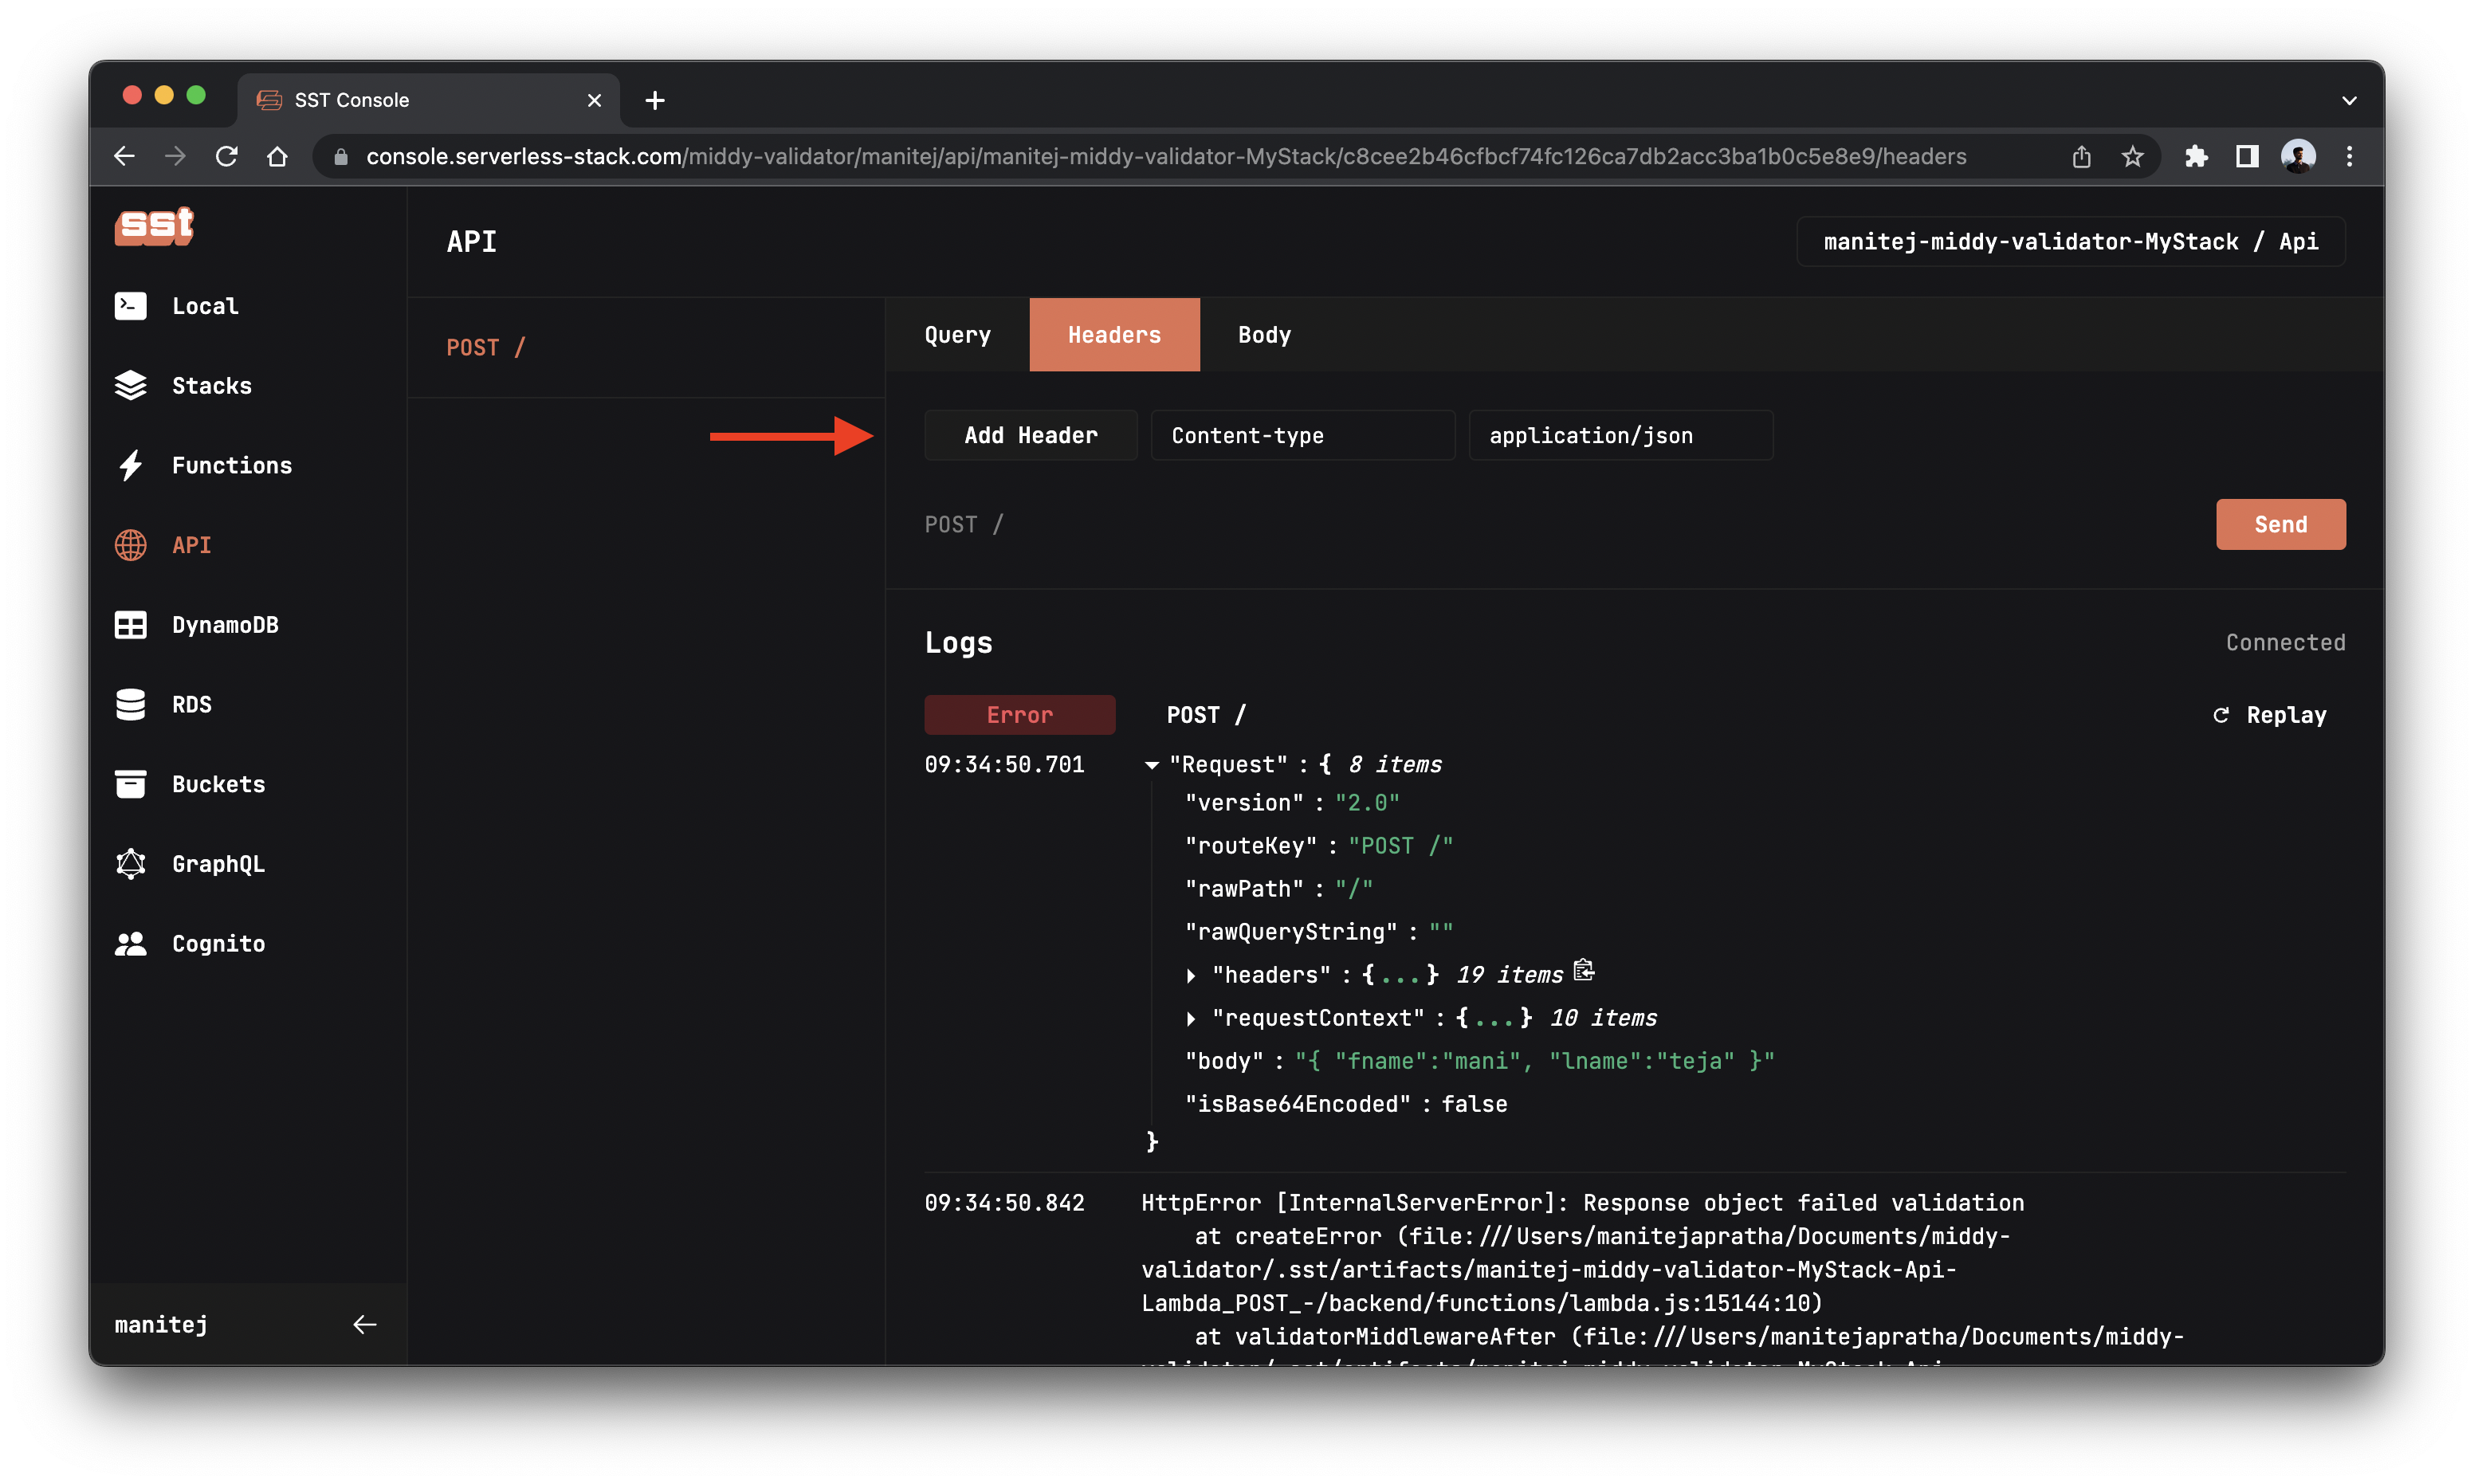Image resolution: width=2474 pixels, height=1484 pixels.
Task: Switch to the Body tab
Action: [x=1264, y=334]
